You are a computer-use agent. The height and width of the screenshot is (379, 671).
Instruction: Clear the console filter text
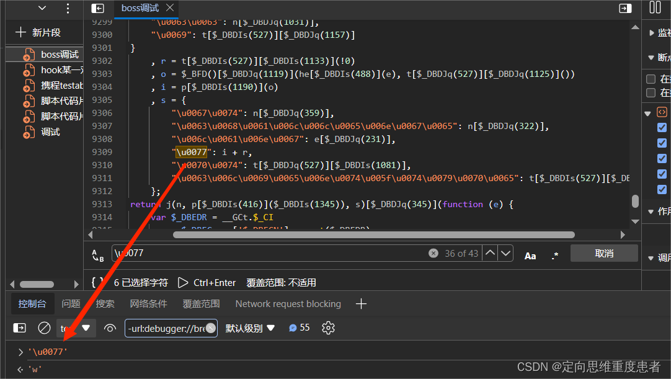(x=211, y=328)
